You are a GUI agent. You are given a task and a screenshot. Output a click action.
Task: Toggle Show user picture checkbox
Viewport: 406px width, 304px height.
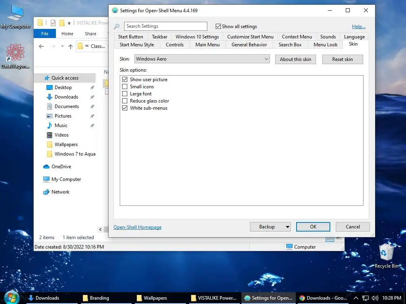tap(125, 79)
